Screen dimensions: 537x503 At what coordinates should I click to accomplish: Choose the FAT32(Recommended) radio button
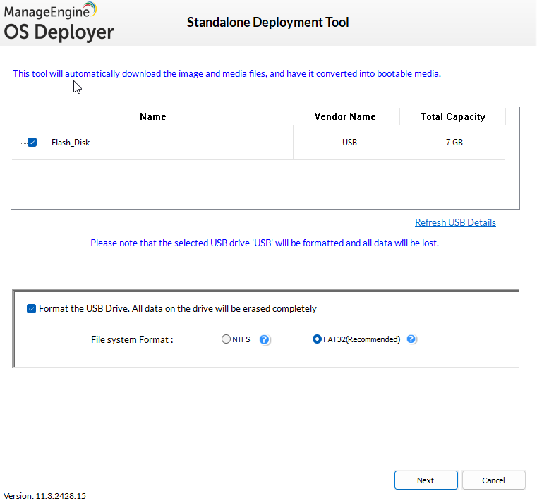(x=317, y=339)
